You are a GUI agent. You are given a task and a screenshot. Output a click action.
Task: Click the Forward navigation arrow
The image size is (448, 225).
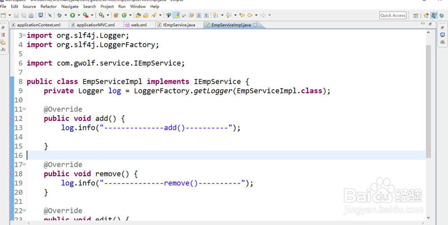(263, 15)
